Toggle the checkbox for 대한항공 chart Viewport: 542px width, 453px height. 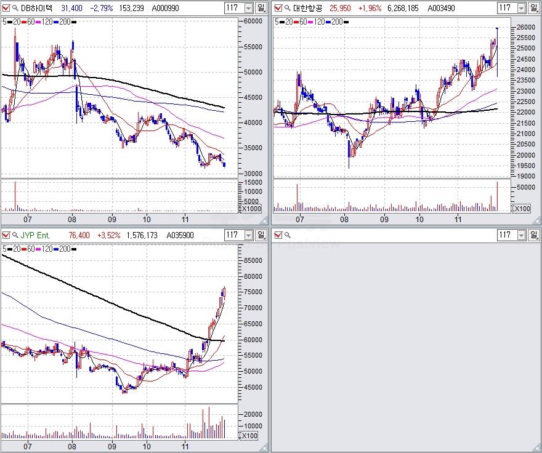point(277,8)
